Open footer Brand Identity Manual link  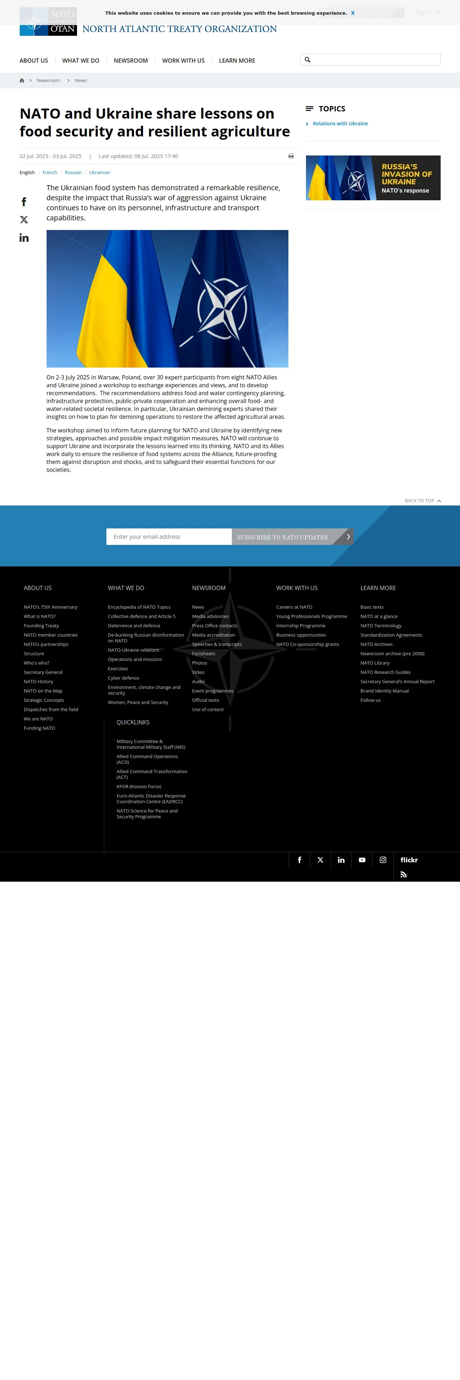pyautogui.click(x=384, y=691)
